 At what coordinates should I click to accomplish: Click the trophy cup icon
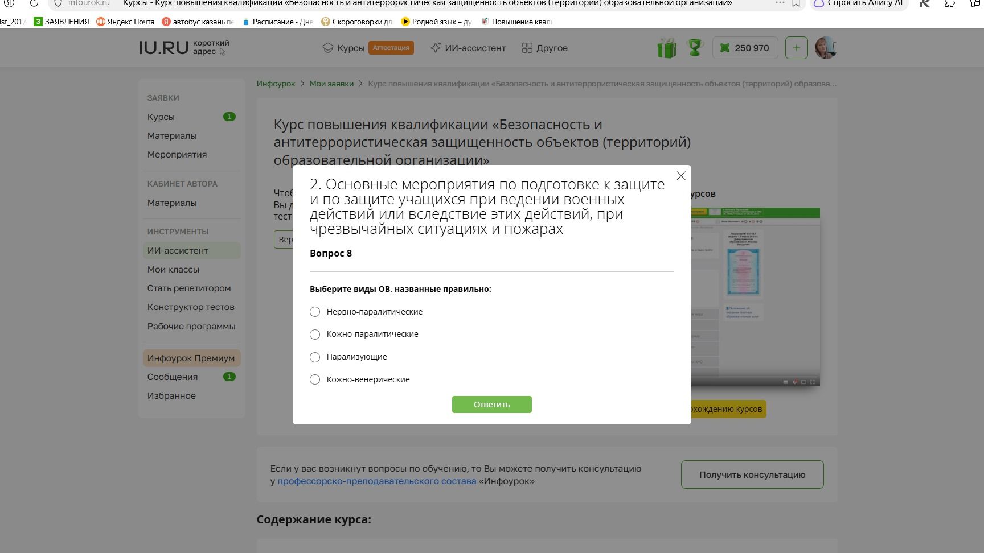tap(695, 47)
